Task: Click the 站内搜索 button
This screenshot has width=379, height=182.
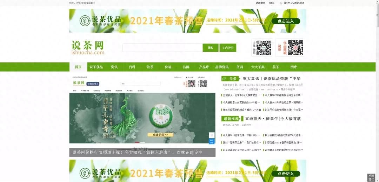Action: click(228, 48)
